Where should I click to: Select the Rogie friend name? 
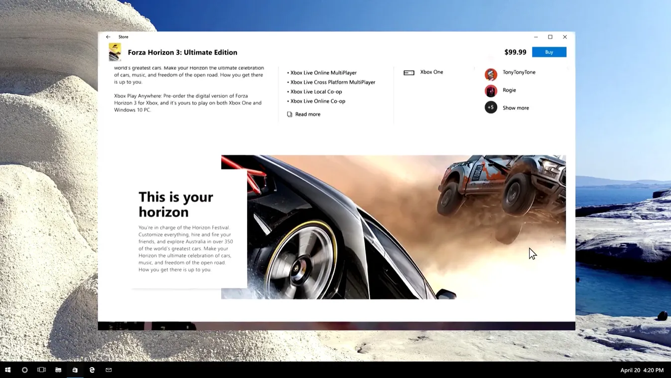509,90
